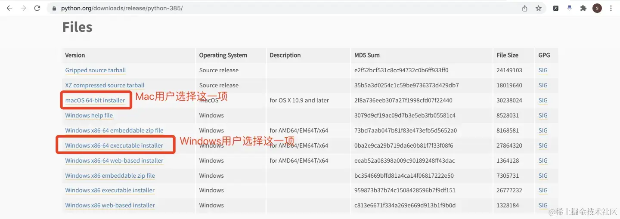Click file size 26777232

tap(509, 190)
